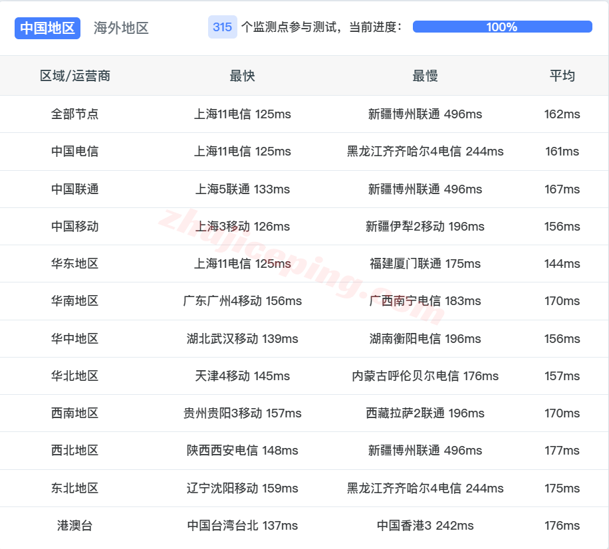Click 广西南宁电信 183ms cell
The width and height of the screenshot is (609, 549).
[425, 301]
